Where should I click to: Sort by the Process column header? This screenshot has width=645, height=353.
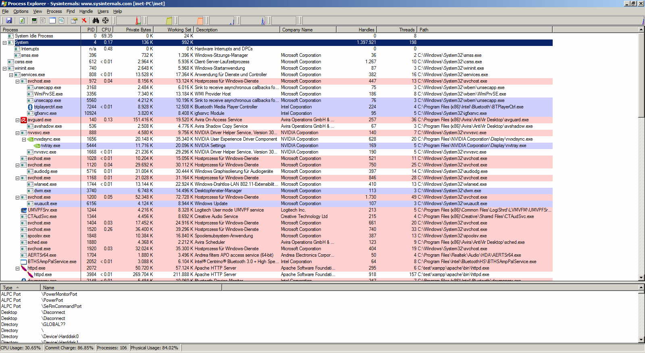[x=40, y=29]
